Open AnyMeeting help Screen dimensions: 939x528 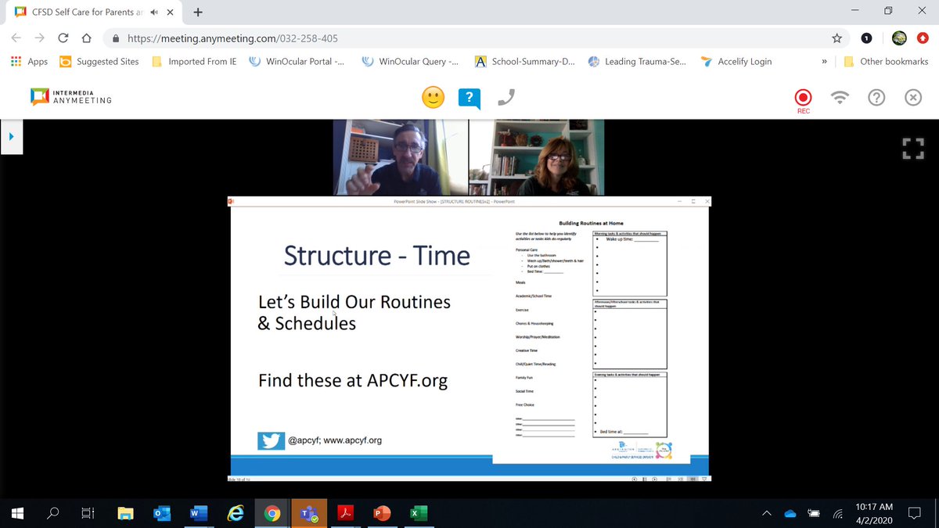pos(876,97)
